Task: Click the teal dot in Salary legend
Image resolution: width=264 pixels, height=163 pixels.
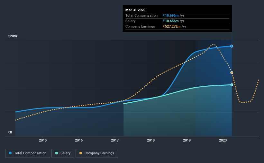Action: click(x=57, y=153)
